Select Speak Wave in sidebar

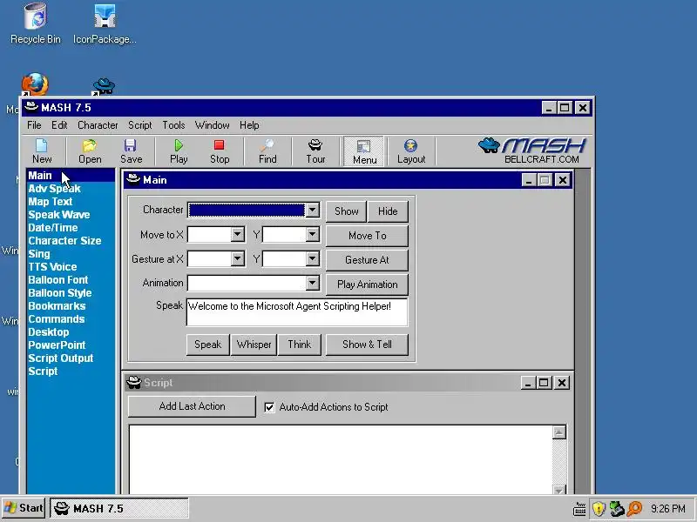coord(59,215)
